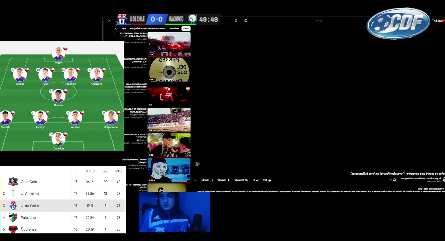
Task: Open options menu for Russian Doomer Music video
Action: (x=114, y=160)
